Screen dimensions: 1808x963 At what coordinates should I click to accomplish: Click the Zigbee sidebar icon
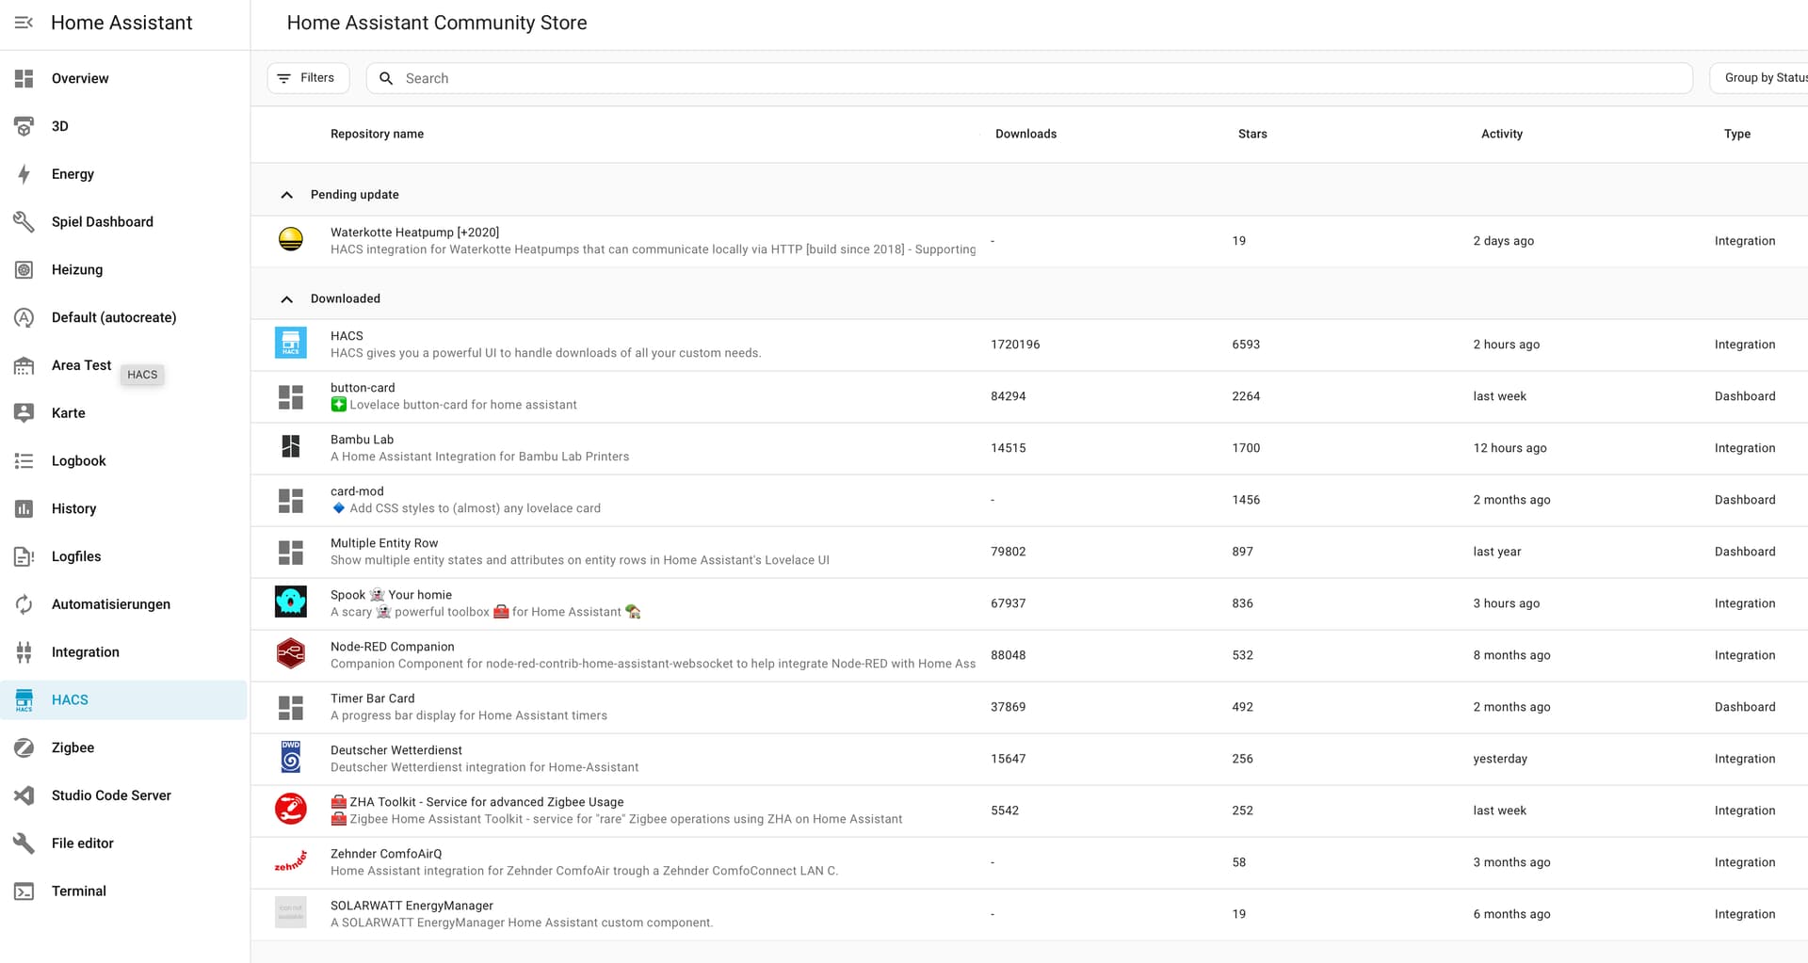click(x=24, y=747)
